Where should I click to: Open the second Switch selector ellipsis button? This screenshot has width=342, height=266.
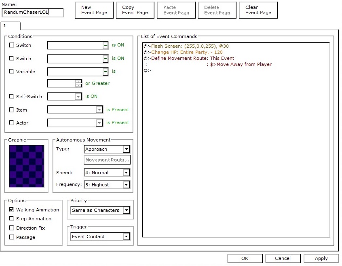[x=106, y=59]
